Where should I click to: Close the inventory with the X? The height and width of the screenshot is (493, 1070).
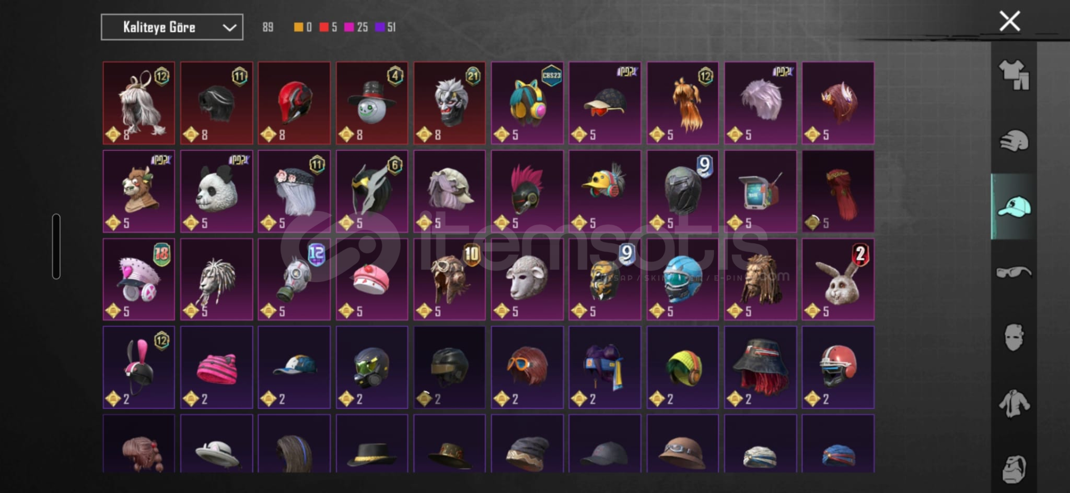coord(1009,21)
